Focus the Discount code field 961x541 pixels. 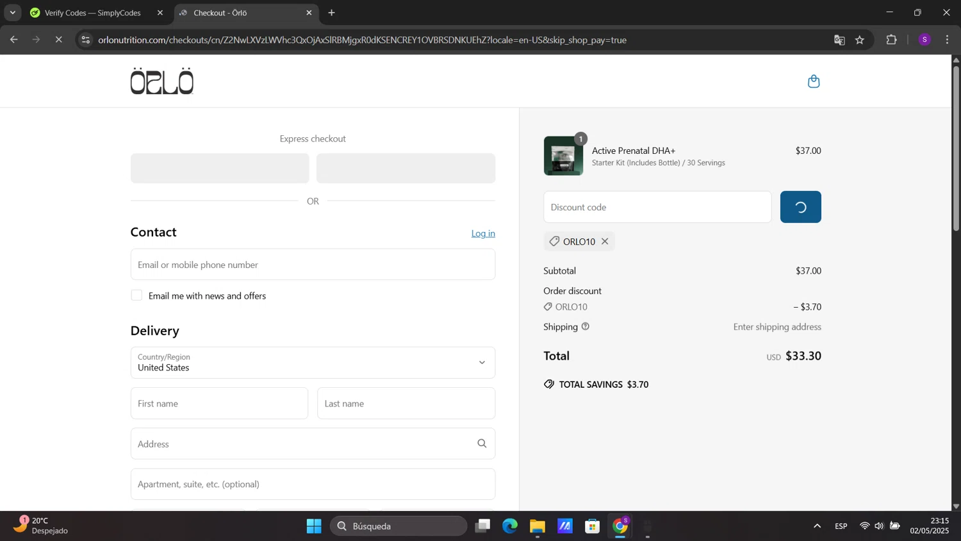pyautogui.click(x=657, y=207)
